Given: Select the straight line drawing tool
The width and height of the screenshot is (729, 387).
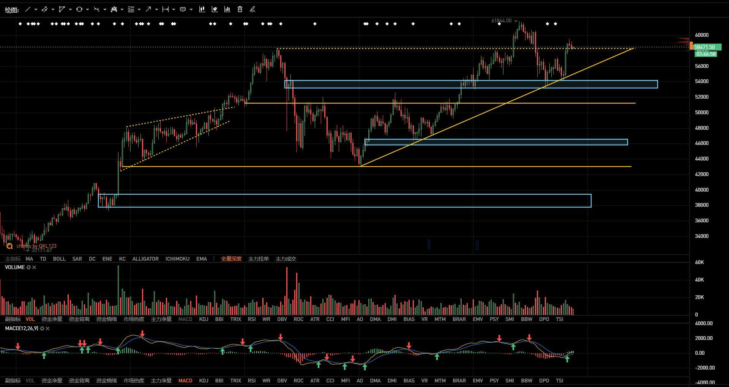Looking at the screenshot, I should click(x=27, y=9).
